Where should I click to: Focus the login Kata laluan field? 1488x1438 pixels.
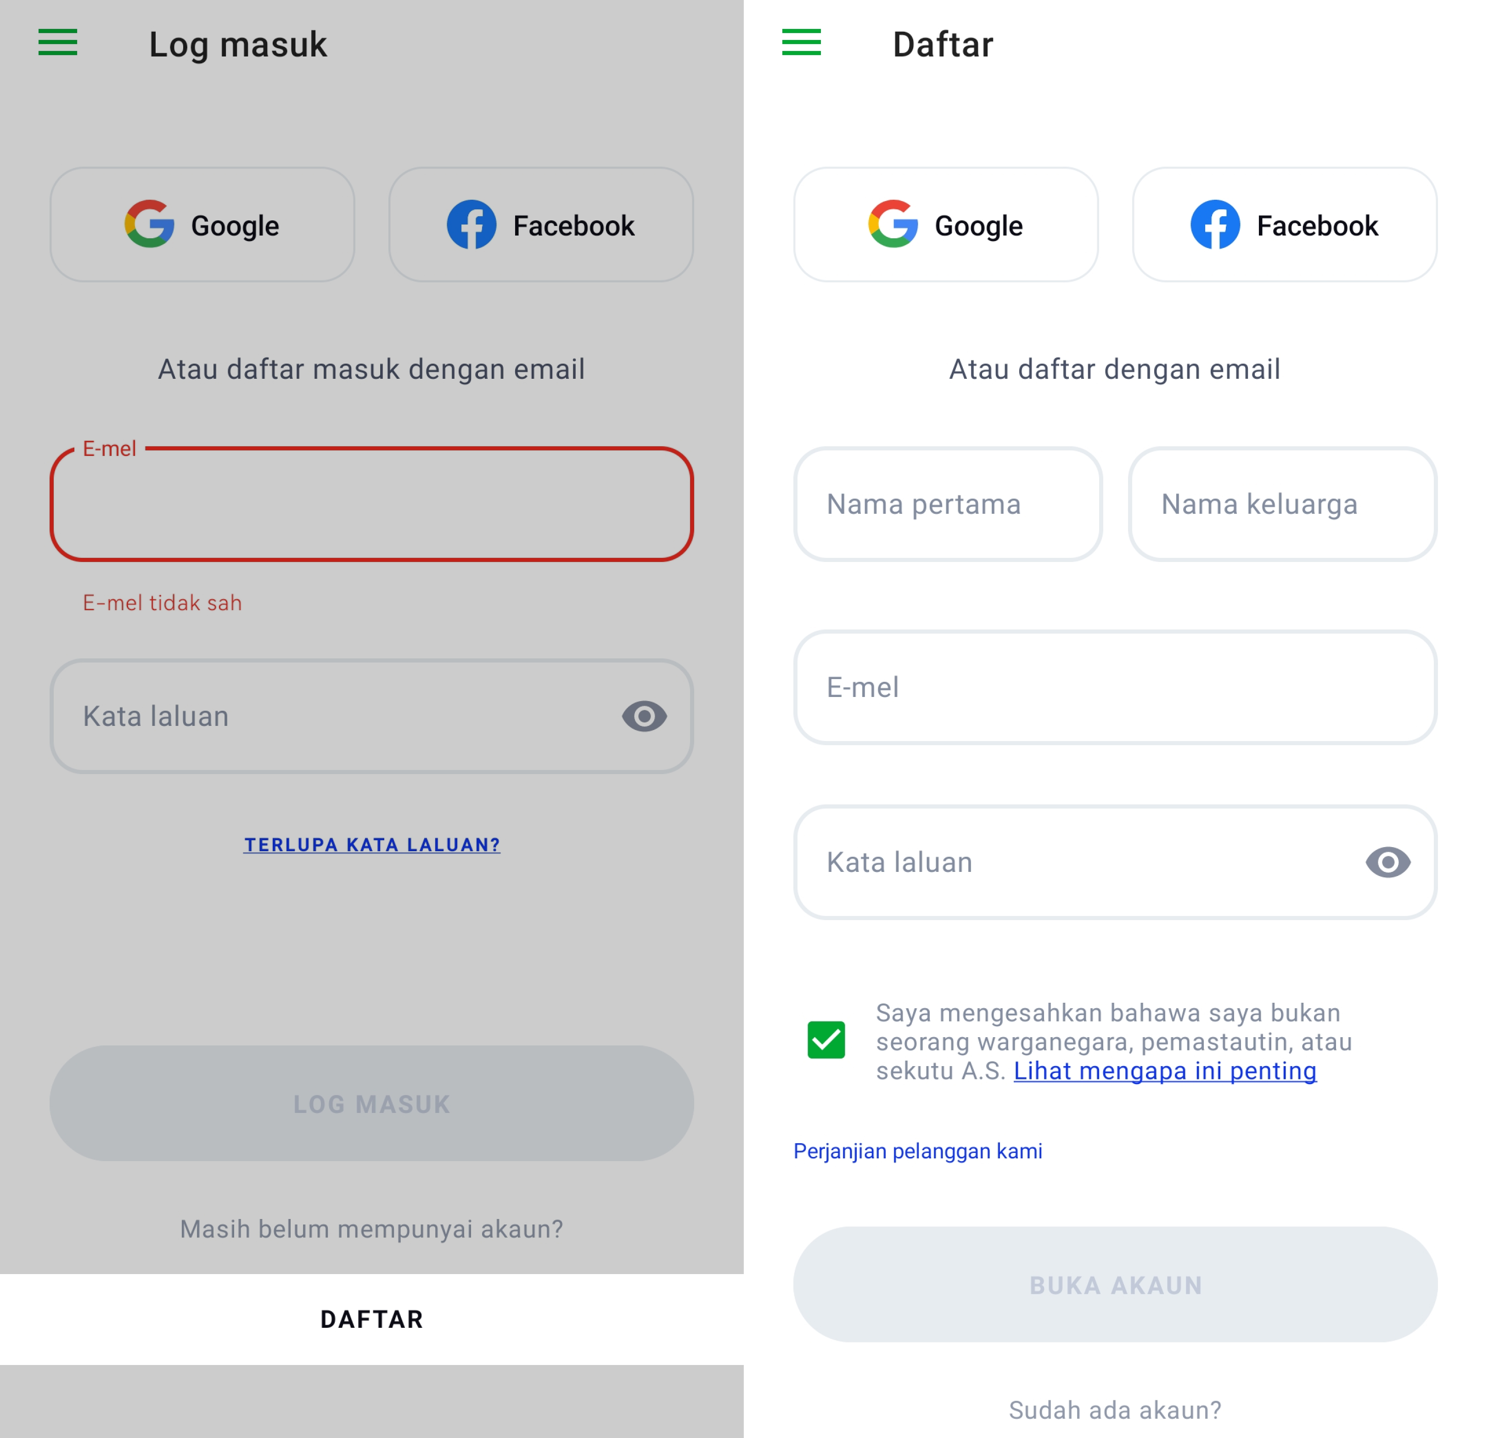point(372,716)
